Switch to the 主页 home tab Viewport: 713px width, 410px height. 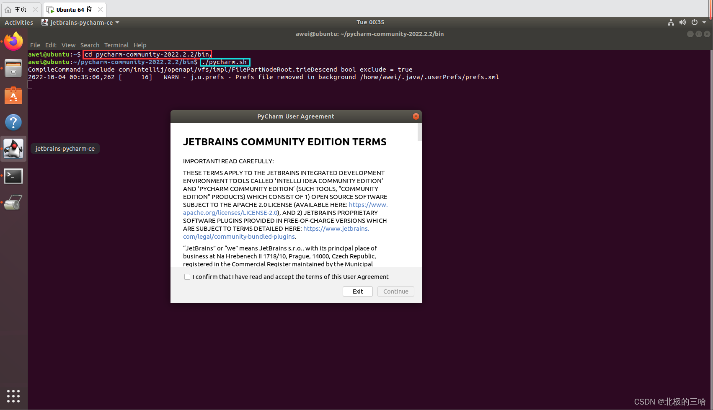(21, 9)
